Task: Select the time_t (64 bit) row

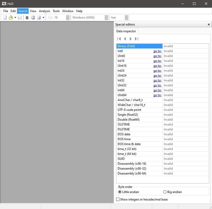Action: click(x=162, y=154)
